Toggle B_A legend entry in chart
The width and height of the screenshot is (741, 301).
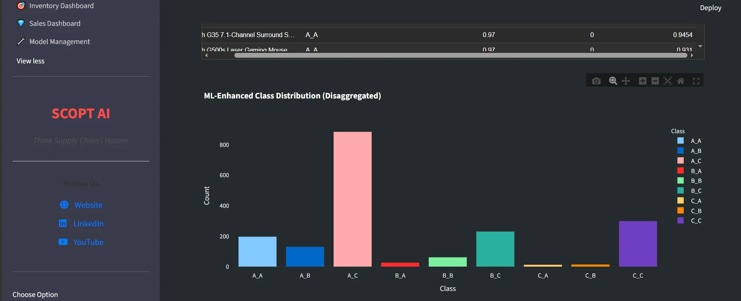tap(690, 171)
